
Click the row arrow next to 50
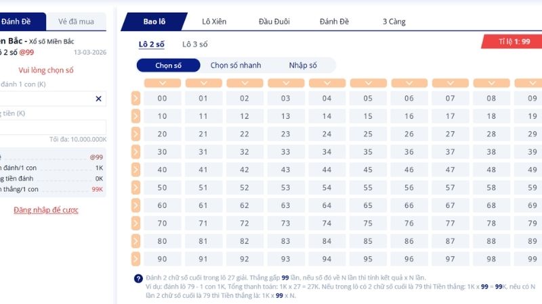click(135, 187)
